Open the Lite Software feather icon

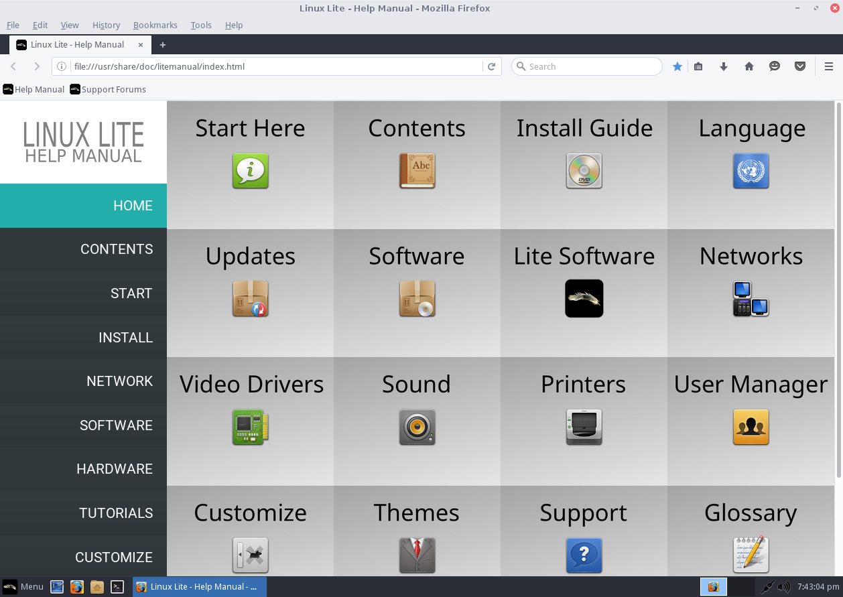(x=584, y=299)
